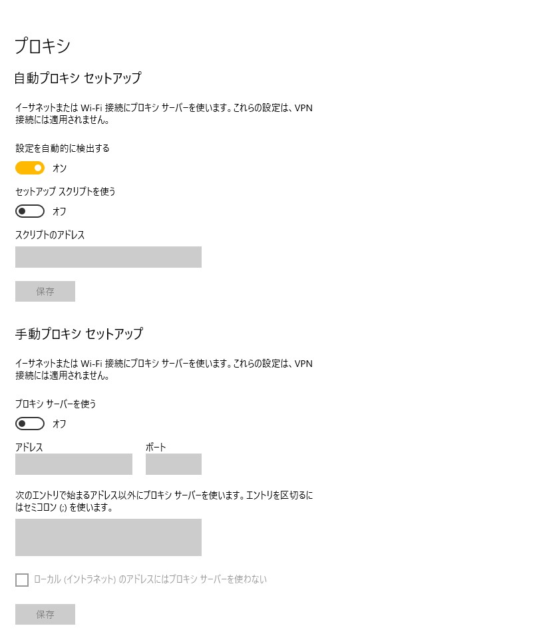The width and height of the screenshot is (535, 630).
Task: Focus the manual proxy アドレス input field
Action: [73, 464]
